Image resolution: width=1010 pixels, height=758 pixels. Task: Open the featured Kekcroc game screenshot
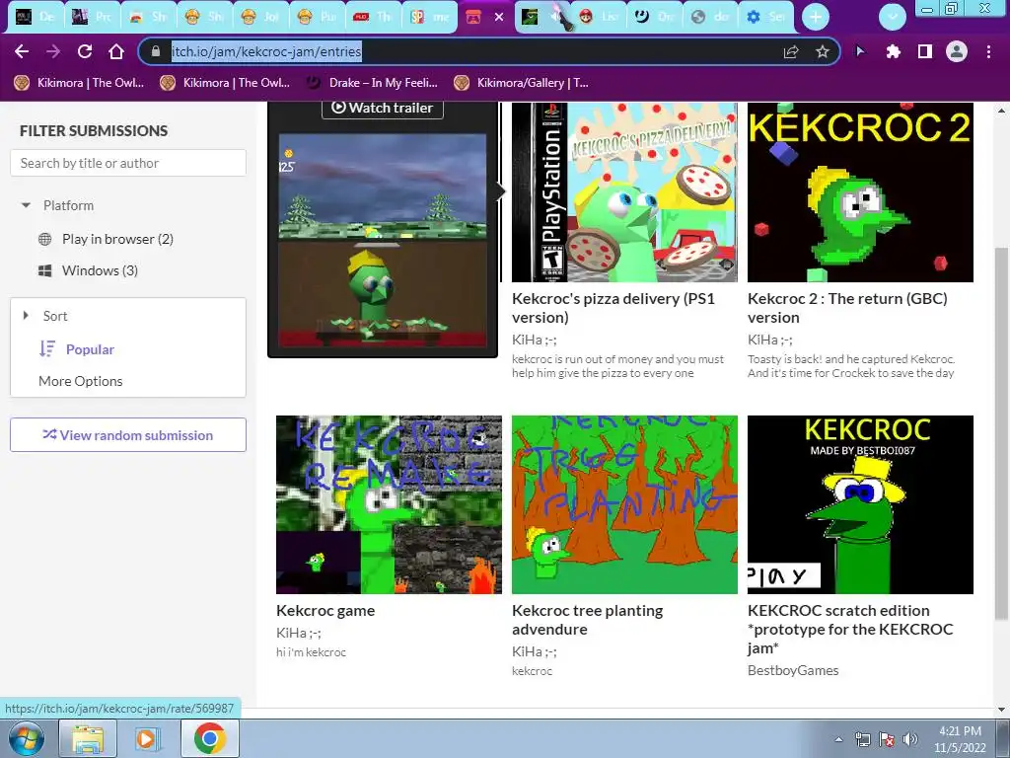click(383, 240)
